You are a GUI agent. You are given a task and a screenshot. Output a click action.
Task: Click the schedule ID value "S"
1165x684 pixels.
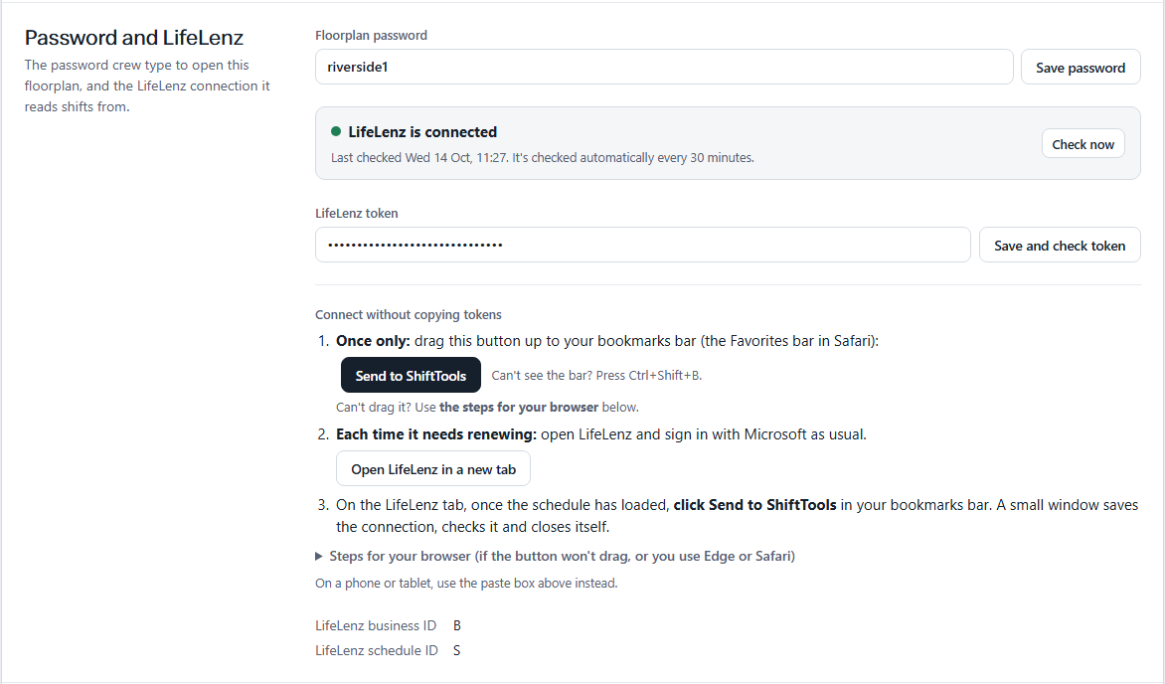[456, 650]
